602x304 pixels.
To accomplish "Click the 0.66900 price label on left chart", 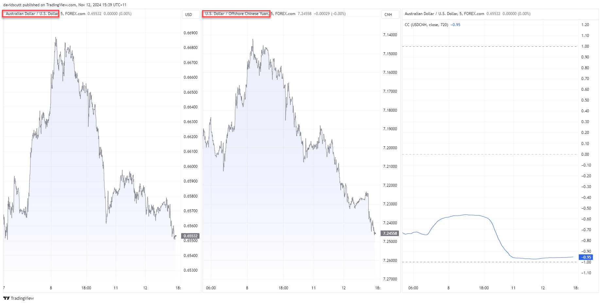I will [190, 33].
